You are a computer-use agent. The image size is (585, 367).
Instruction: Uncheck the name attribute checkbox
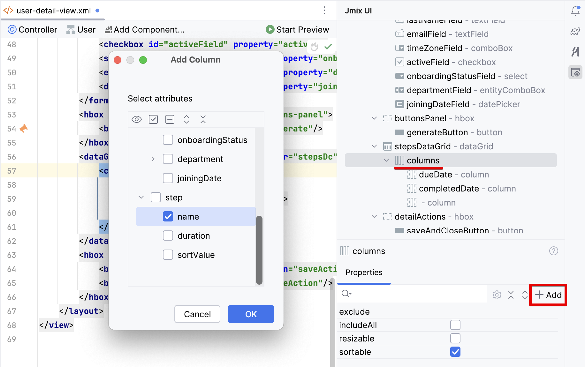point(168,217)
